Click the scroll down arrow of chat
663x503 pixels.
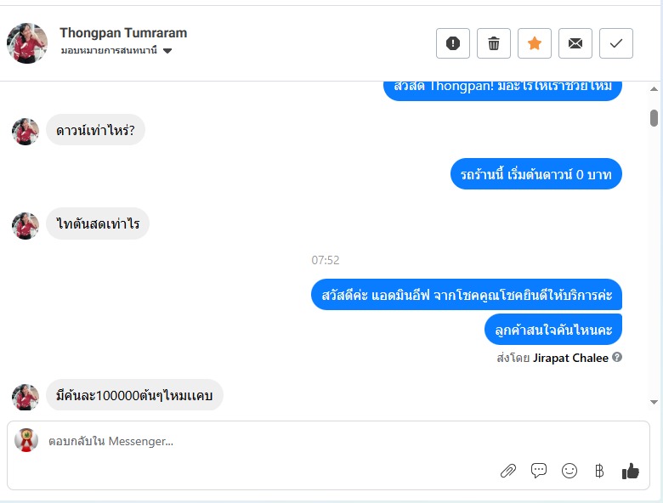pos(654,402)
